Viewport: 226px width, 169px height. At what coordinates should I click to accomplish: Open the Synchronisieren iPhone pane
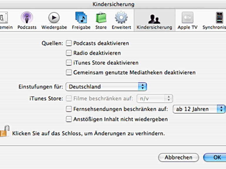click(214, 20)
